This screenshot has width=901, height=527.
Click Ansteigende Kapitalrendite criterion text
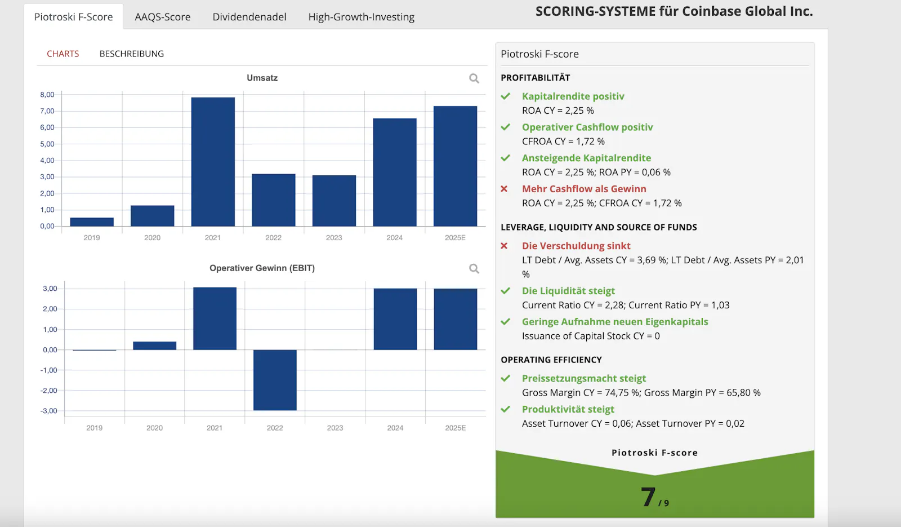pyautogui.click(x=586, y=158)
